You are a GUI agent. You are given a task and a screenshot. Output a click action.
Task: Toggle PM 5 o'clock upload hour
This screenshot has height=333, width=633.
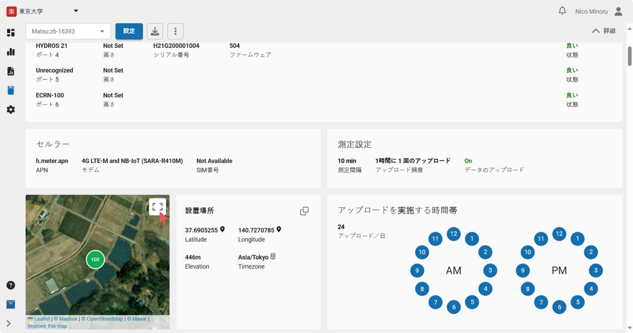(x=578, y=302)
